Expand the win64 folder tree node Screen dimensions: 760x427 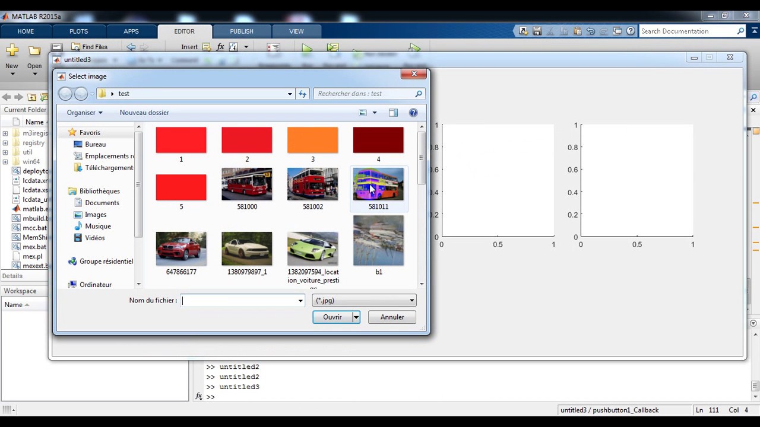5,162
